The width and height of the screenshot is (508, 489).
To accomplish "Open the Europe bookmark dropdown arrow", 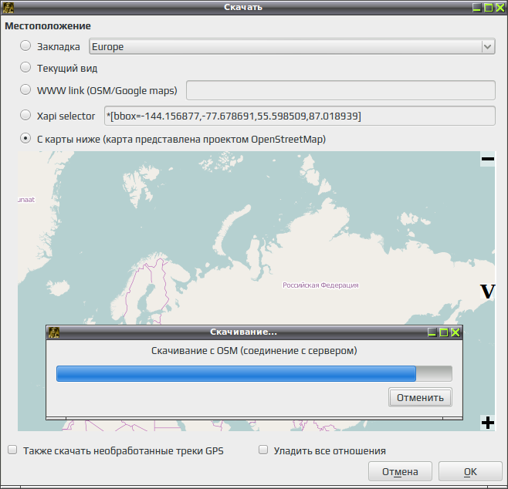I will point(488,46).
